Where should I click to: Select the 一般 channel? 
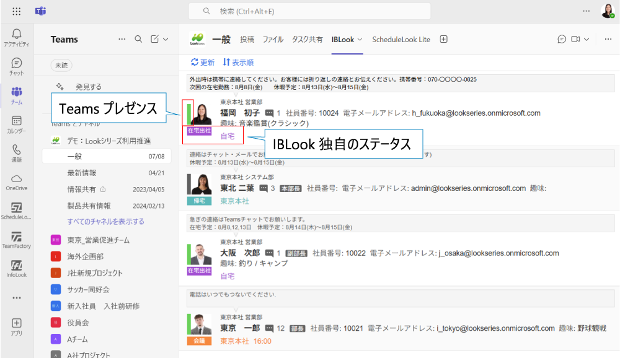point(107,157)
